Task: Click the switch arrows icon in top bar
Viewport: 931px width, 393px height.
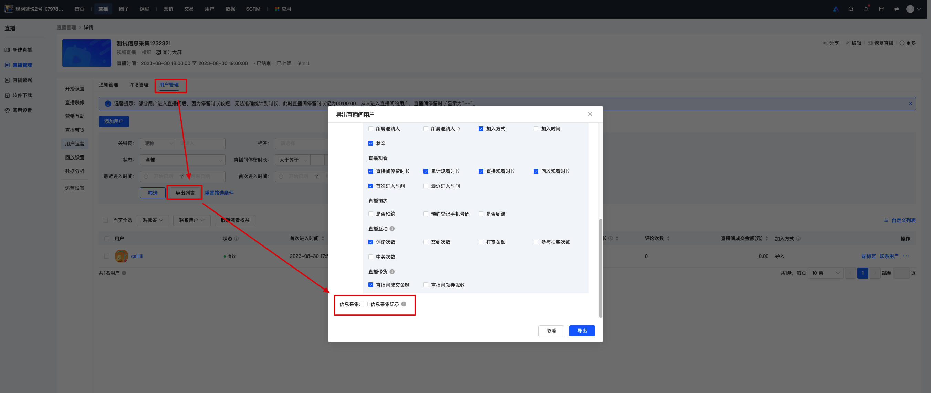Action: (x=896, y=9)
